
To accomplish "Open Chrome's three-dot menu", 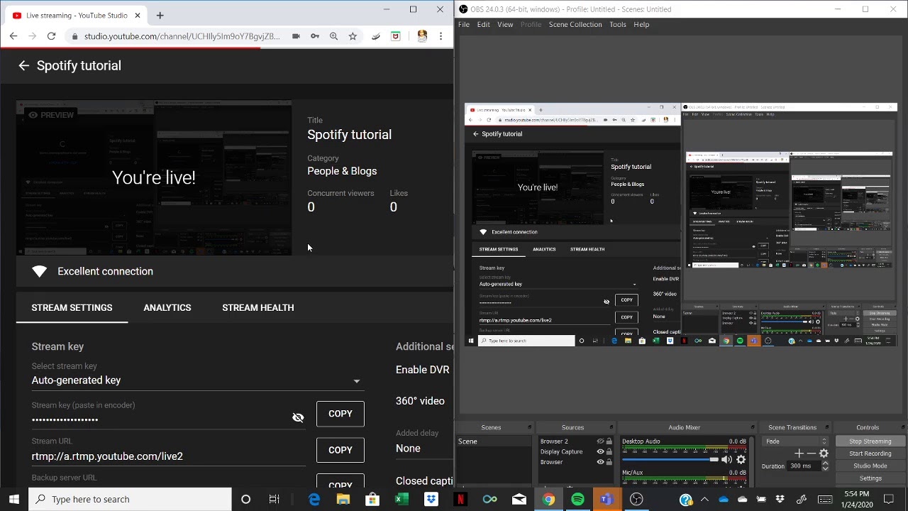I will click(441, 36).
